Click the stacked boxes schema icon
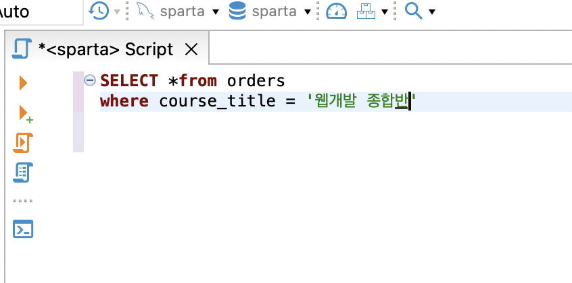This screenshot has height=283, width=572. click(x=366, y=11)
